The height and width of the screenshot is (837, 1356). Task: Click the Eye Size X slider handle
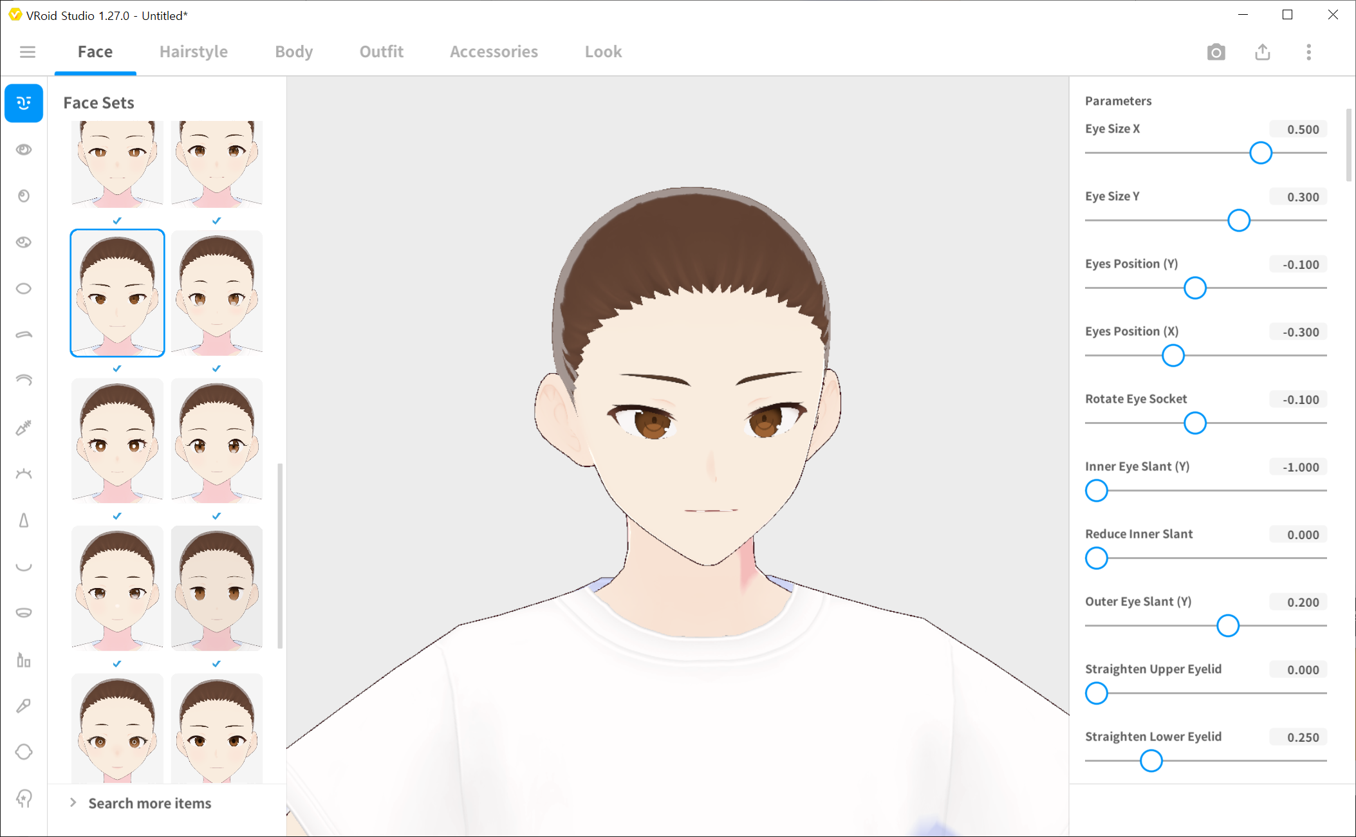coord(1260,153)
